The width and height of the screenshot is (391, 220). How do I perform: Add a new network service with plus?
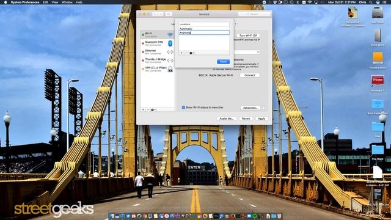click(143, 110)
